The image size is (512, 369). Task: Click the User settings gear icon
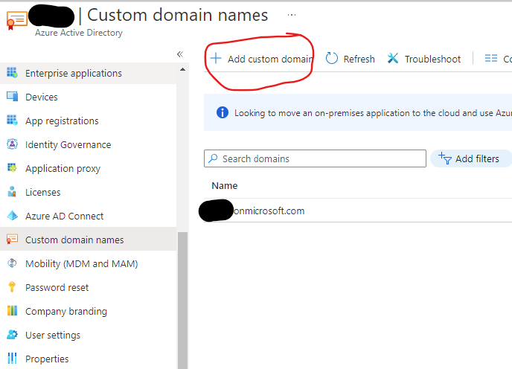coord(13,334)
